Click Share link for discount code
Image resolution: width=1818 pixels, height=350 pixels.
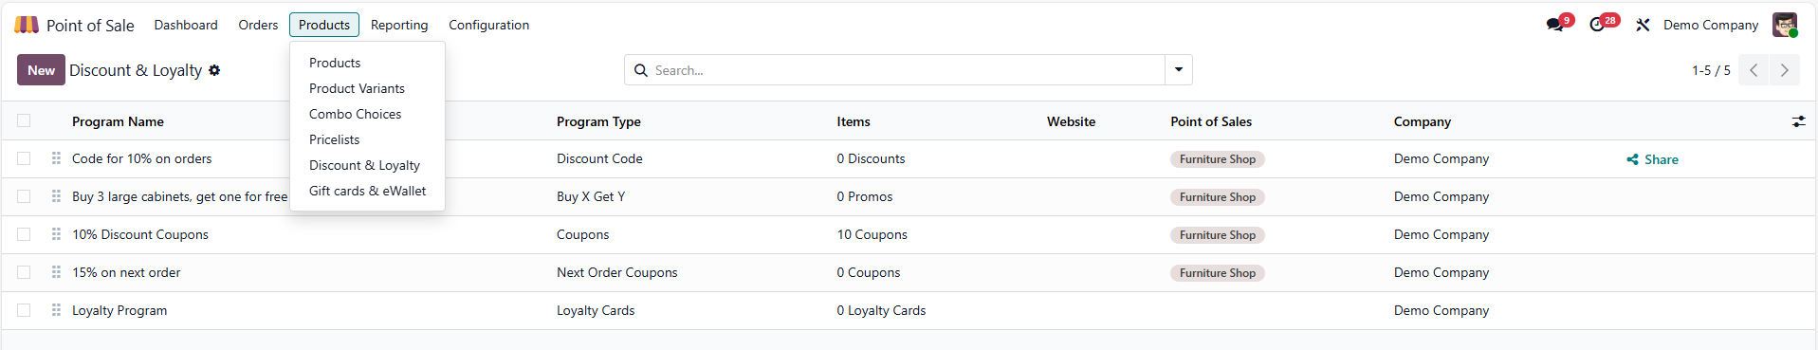pos(1652,159)
